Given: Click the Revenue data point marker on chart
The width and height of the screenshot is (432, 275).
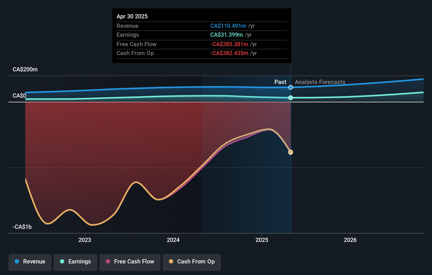Looking at the screenshot, I should click(x=291, y=87).
